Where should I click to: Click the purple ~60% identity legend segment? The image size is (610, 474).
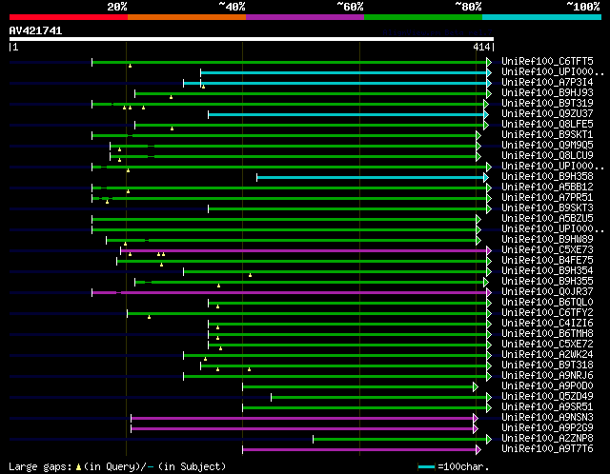[x=305, y=17]
